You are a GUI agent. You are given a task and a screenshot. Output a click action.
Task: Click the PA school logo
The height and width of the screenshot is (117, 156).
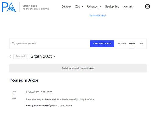point(9,7)
